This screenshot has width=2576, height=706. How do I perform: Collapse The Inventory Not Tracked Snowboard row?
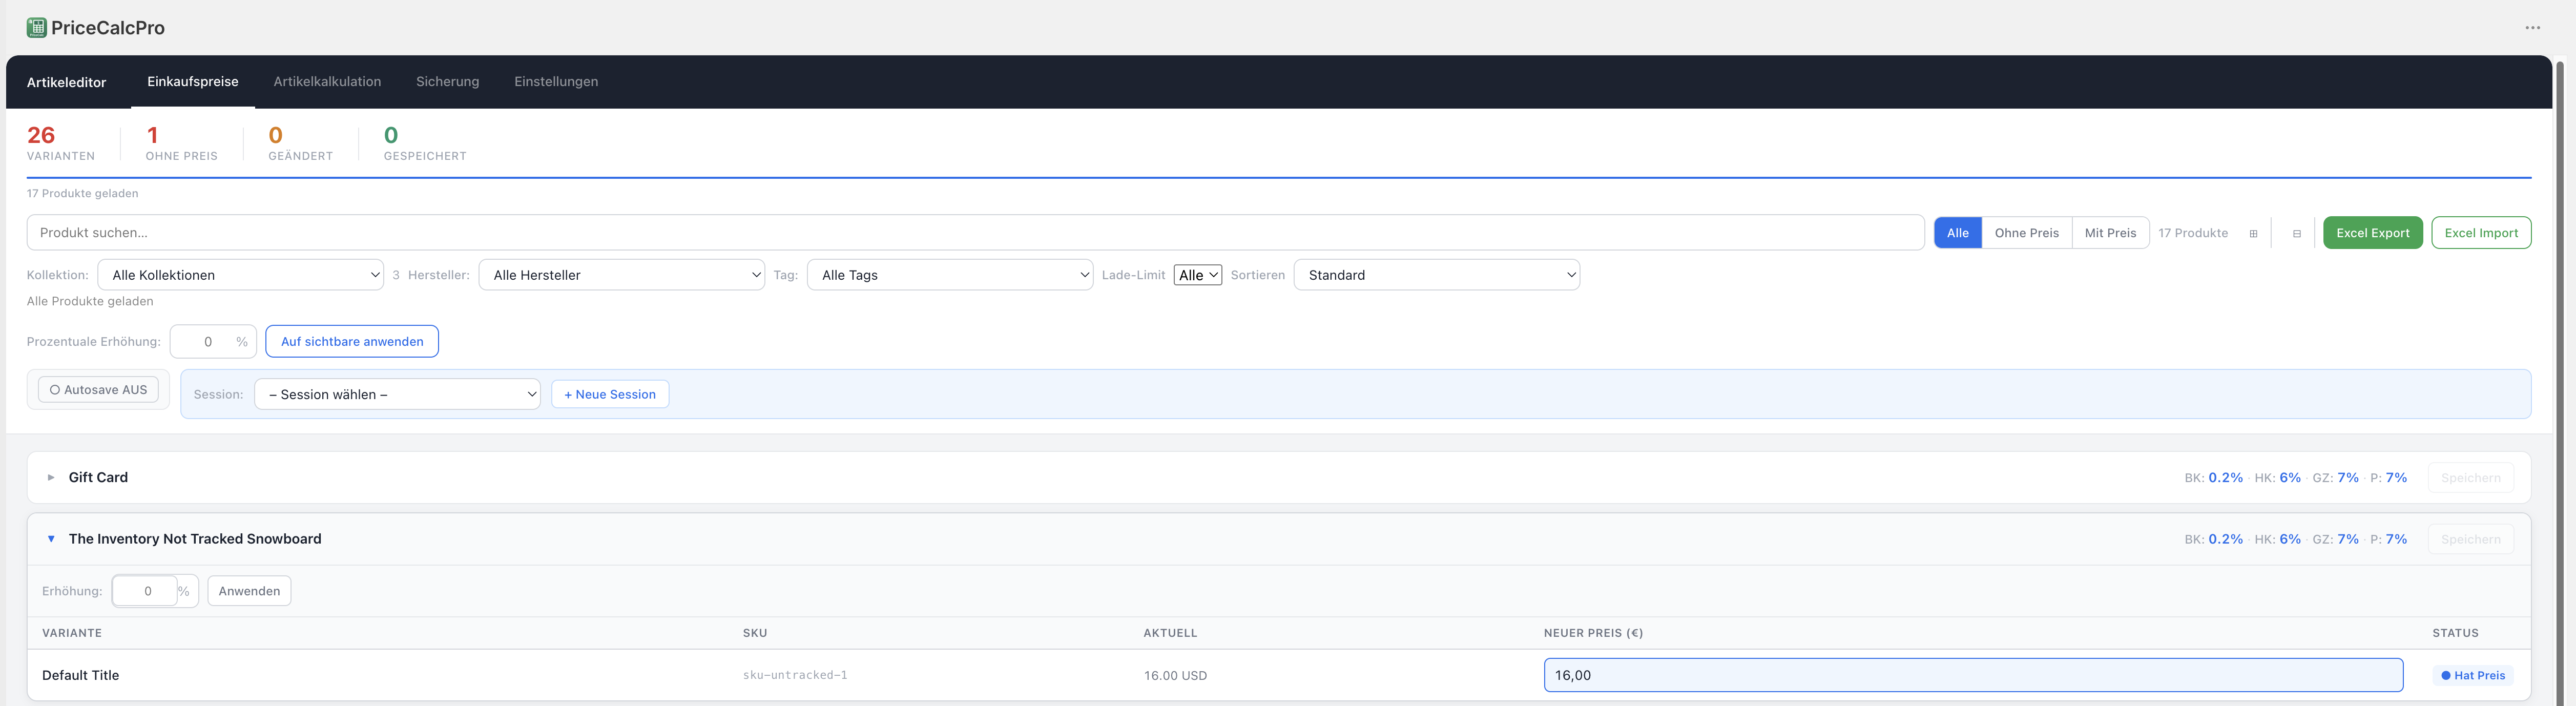click(x=51, y=539)
